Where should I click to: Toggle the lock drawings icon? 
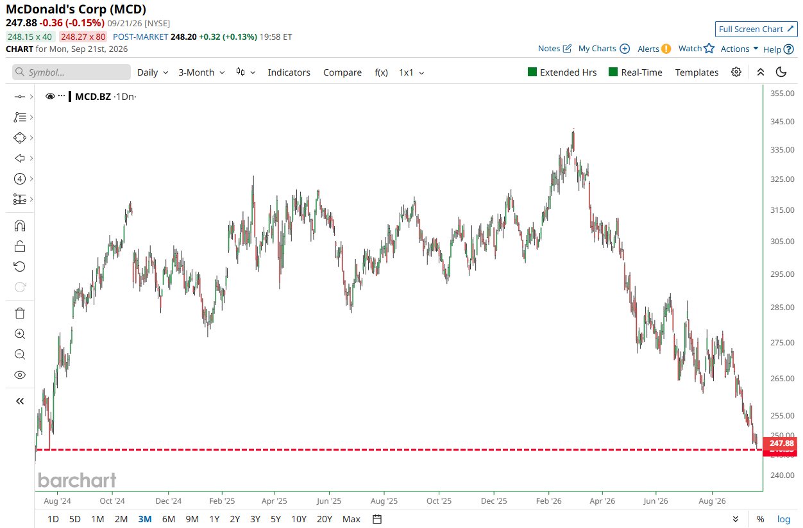19,246
